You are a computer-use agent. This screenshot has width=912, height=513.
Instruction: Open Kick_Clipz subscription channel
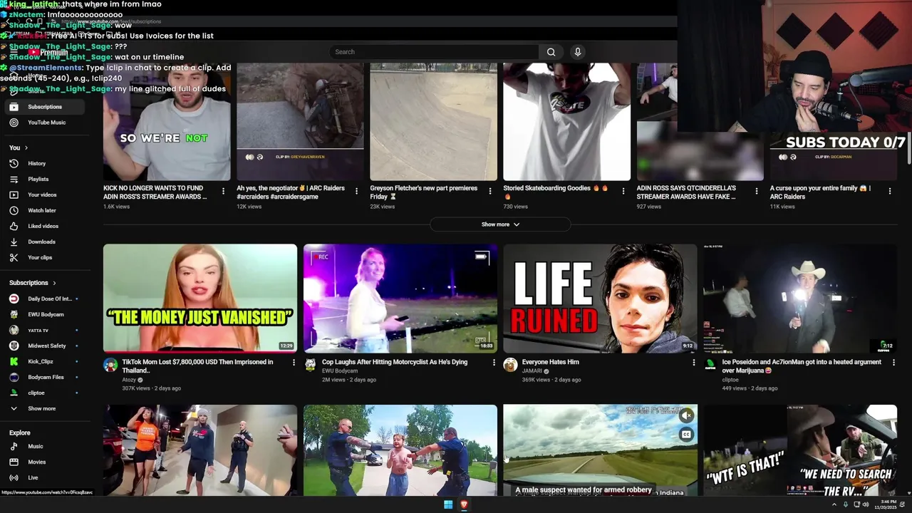pos(45,361)
